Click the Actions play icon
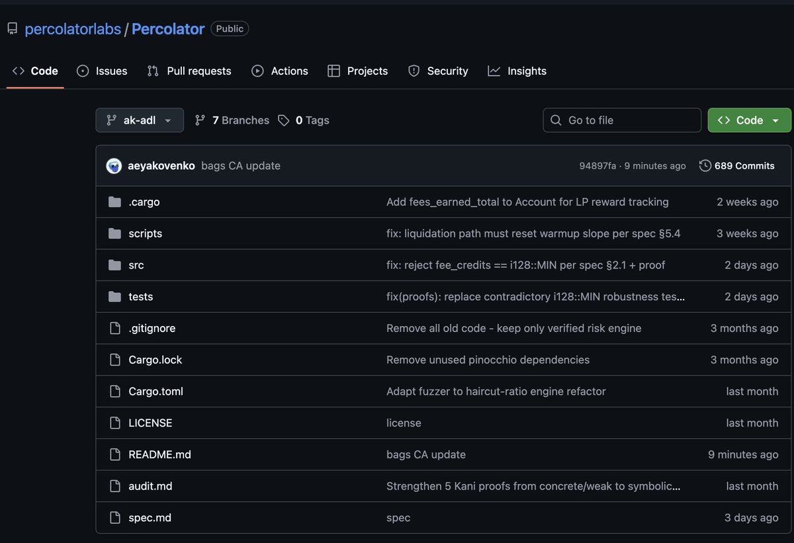This screenshot has width=794, height=543. click(257, 71)
